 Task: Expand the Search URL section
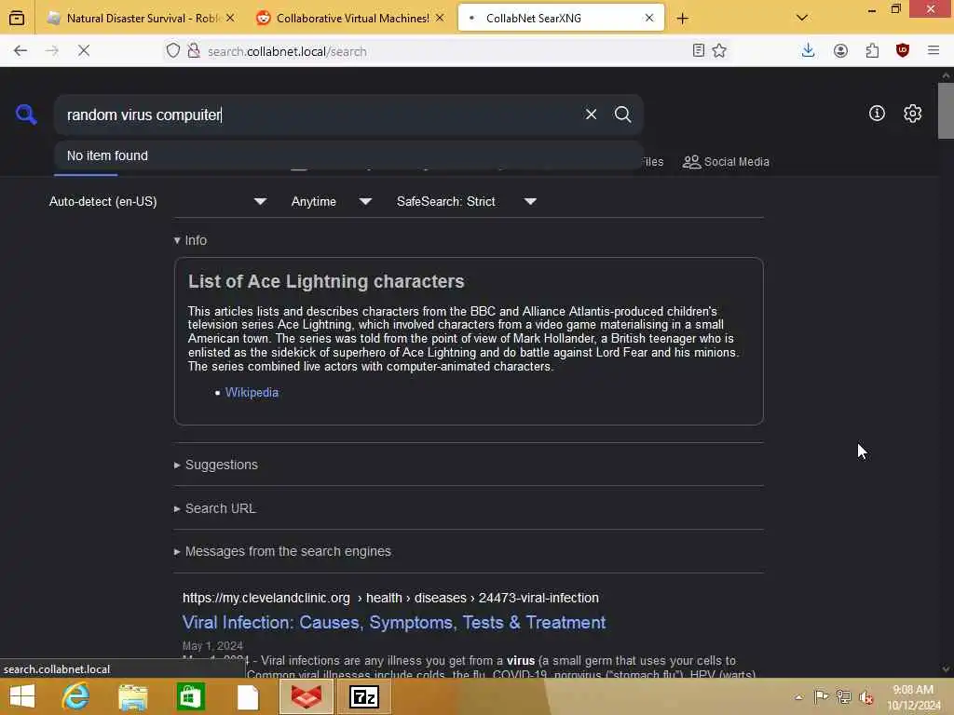pos(215,508)
